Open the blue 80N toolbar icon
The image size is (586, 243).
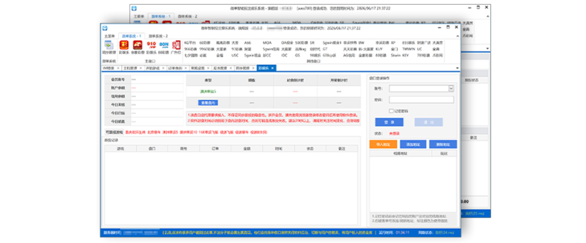164,45
